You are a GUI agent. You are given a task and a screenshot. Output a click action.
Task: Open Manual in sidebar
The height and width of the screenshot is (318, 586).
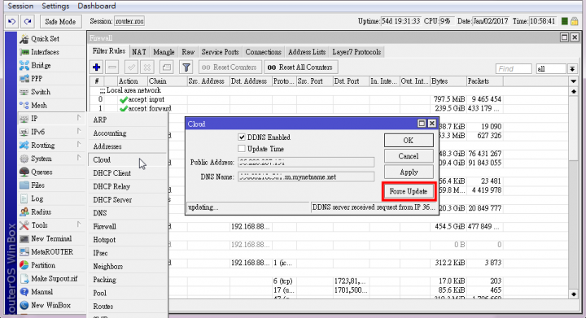click(x=42, y=292)
